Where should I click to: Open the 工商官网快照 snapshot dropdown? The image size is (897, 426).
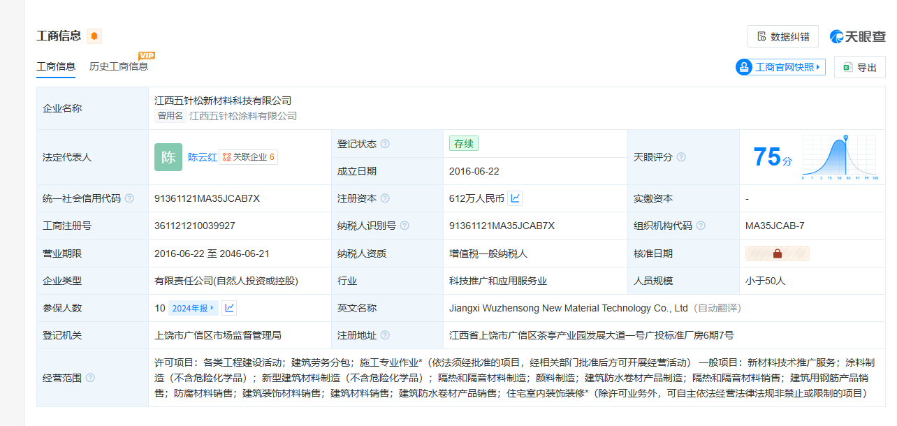click(x=780, y=67)
